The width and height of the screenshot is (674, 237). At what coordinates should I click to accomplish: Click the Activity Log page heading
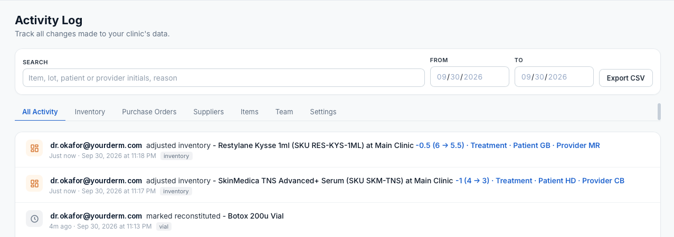49,21
